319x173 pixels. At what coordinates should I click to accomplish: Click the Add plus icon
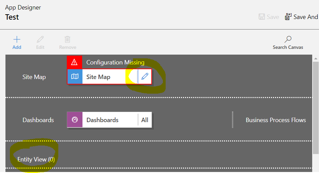[x=17, y=39]
